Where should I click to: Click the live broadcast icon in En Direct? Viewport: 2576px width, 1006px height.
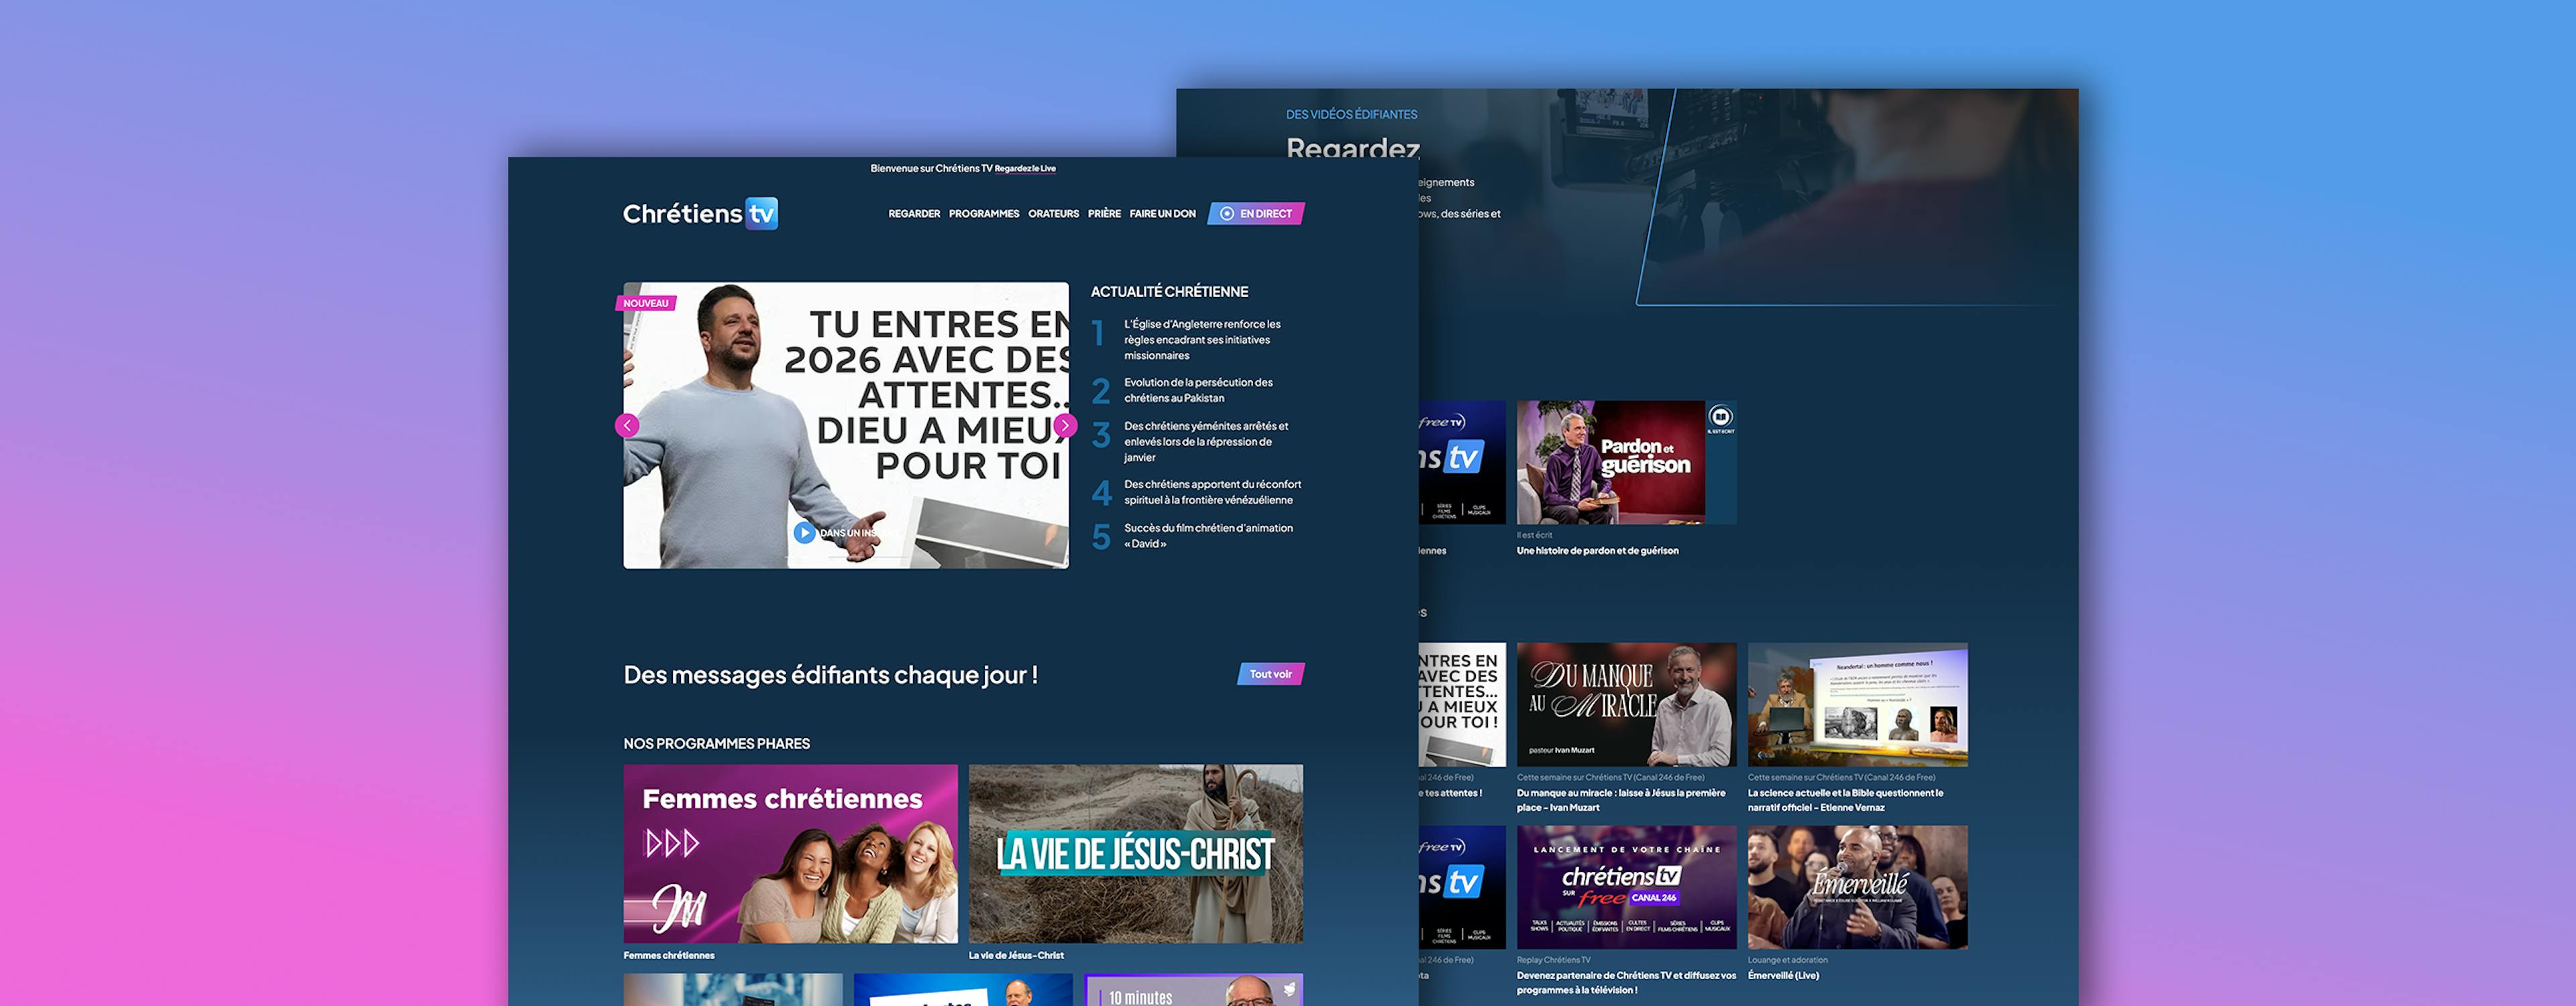click(x=1227, y=214)
